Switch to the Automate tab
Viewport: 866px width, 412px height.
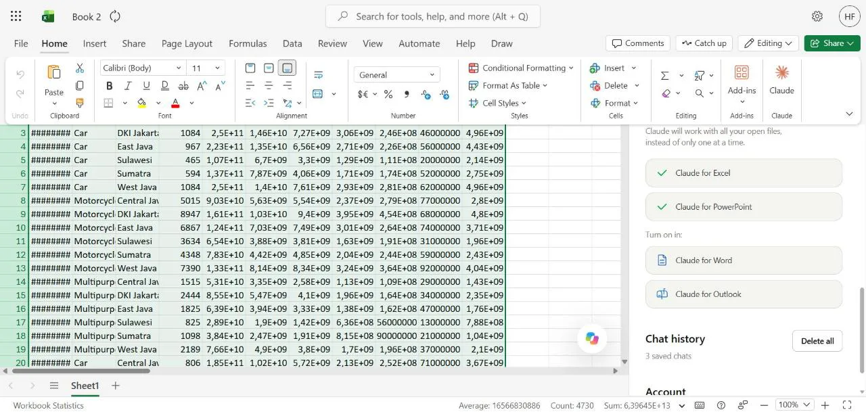419,43
